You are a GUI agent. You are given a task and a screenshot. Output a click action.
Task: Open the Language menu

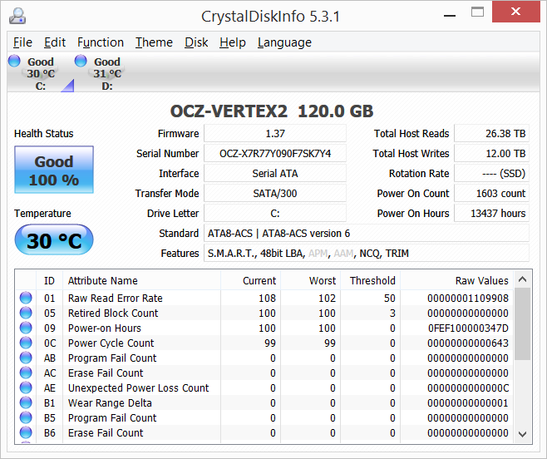(x=284, y=42)
